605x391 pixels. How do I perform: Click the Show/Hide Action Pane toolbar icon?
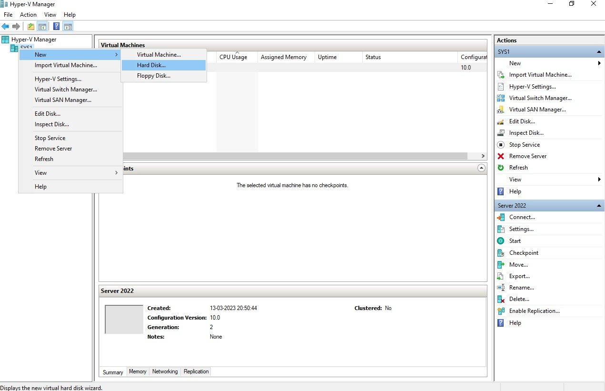[x=68, y=26]
